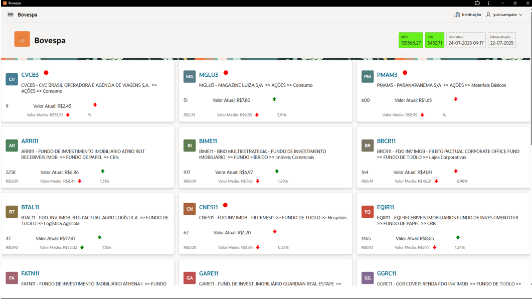Screen dimensions: 532x299
Task: Click the Data Ativo date box
Action: click(x=466, y=40)
